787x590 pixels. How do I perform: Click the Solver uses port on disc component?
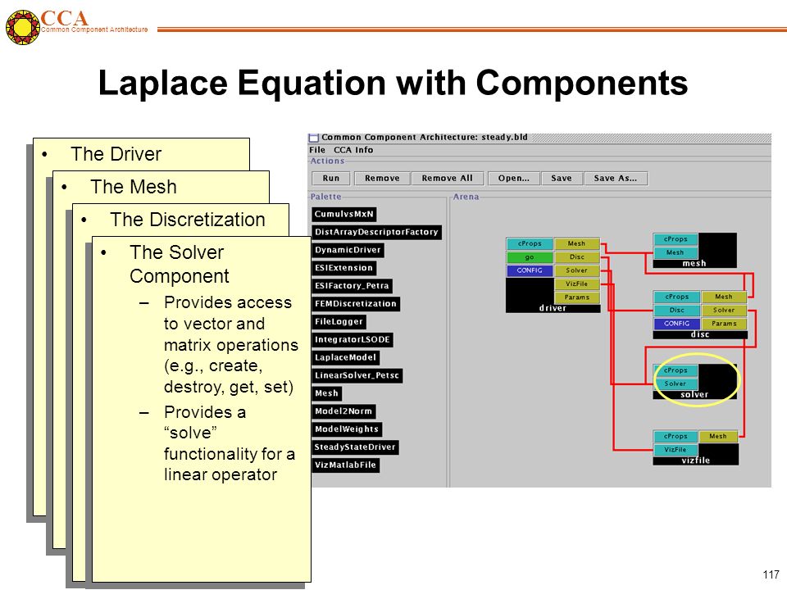(x=724, y=311)
